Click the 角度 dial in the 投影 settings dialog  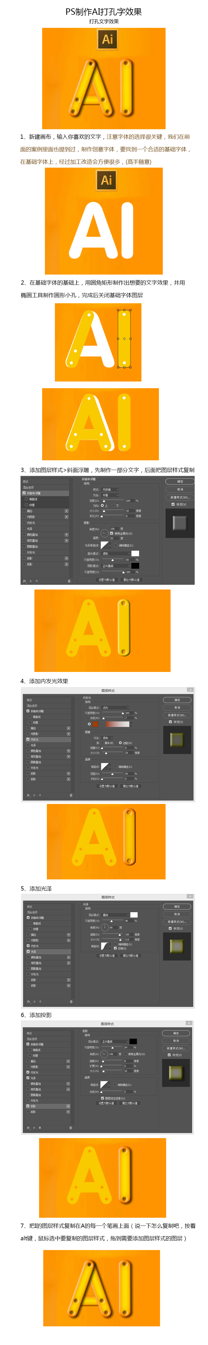103,1054
